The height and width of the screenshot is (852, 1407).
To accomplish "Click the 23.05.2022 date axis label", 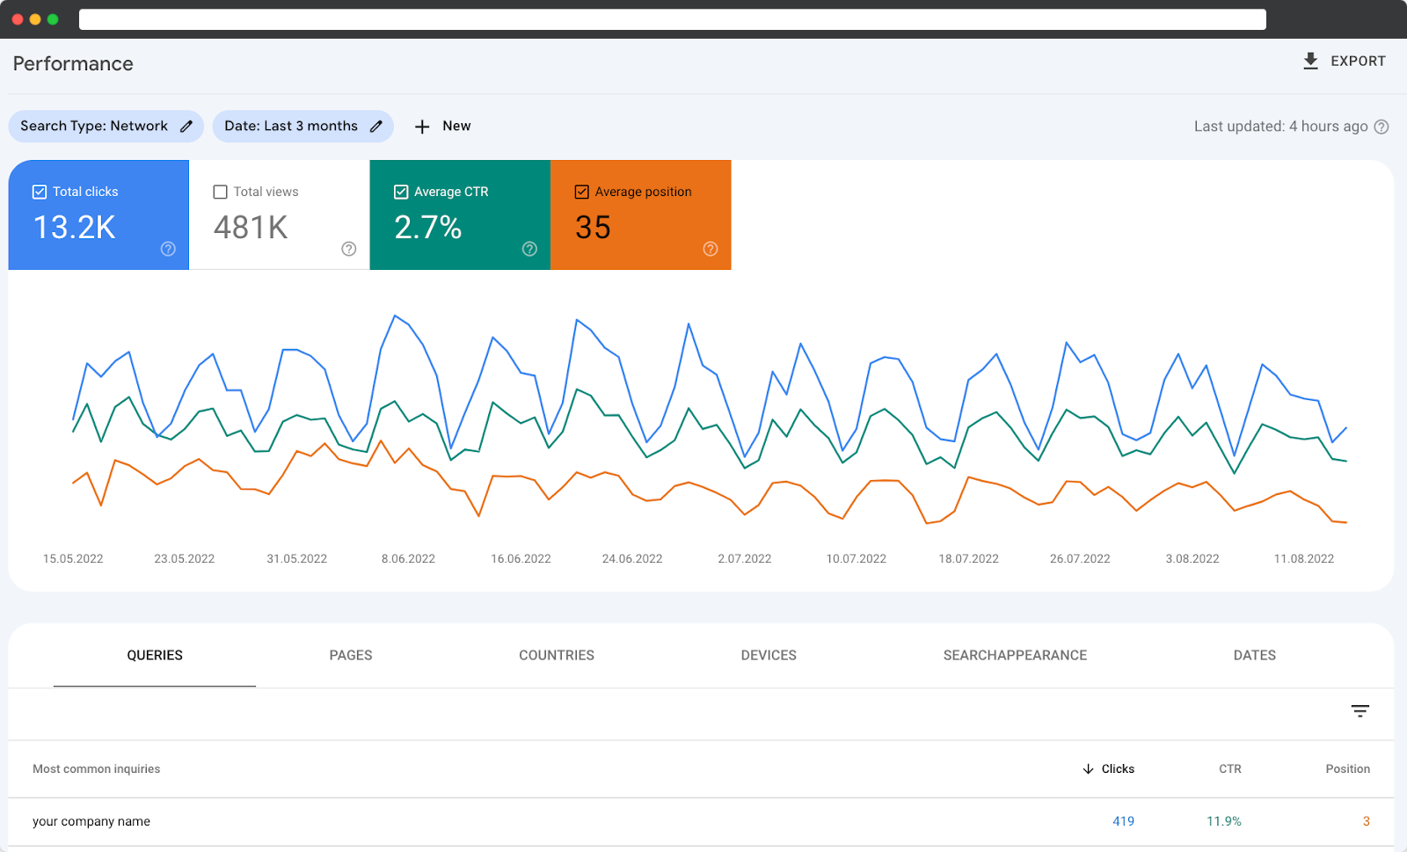I will point(185,558).
